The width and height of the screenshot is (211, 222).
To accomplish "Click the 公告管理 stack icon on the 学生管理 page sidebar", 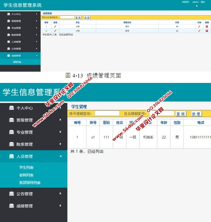I will click(12, 194).
